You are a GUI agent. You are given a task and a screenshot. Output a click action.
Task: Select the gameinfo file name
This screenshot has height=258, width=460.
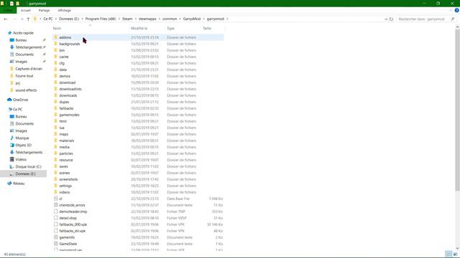point(67,237)
